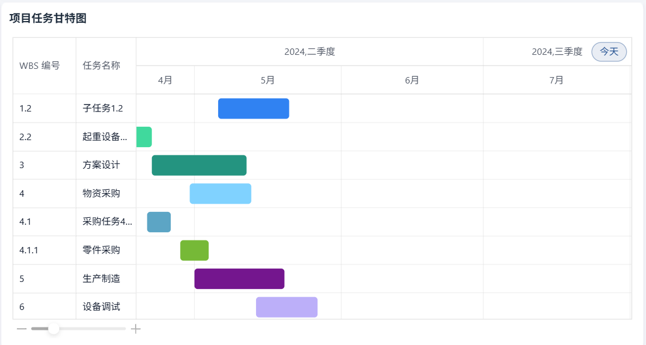The height and width of the screenshot is (345, 646).
Task: Click the zoom slider handle
Action: 54,329
